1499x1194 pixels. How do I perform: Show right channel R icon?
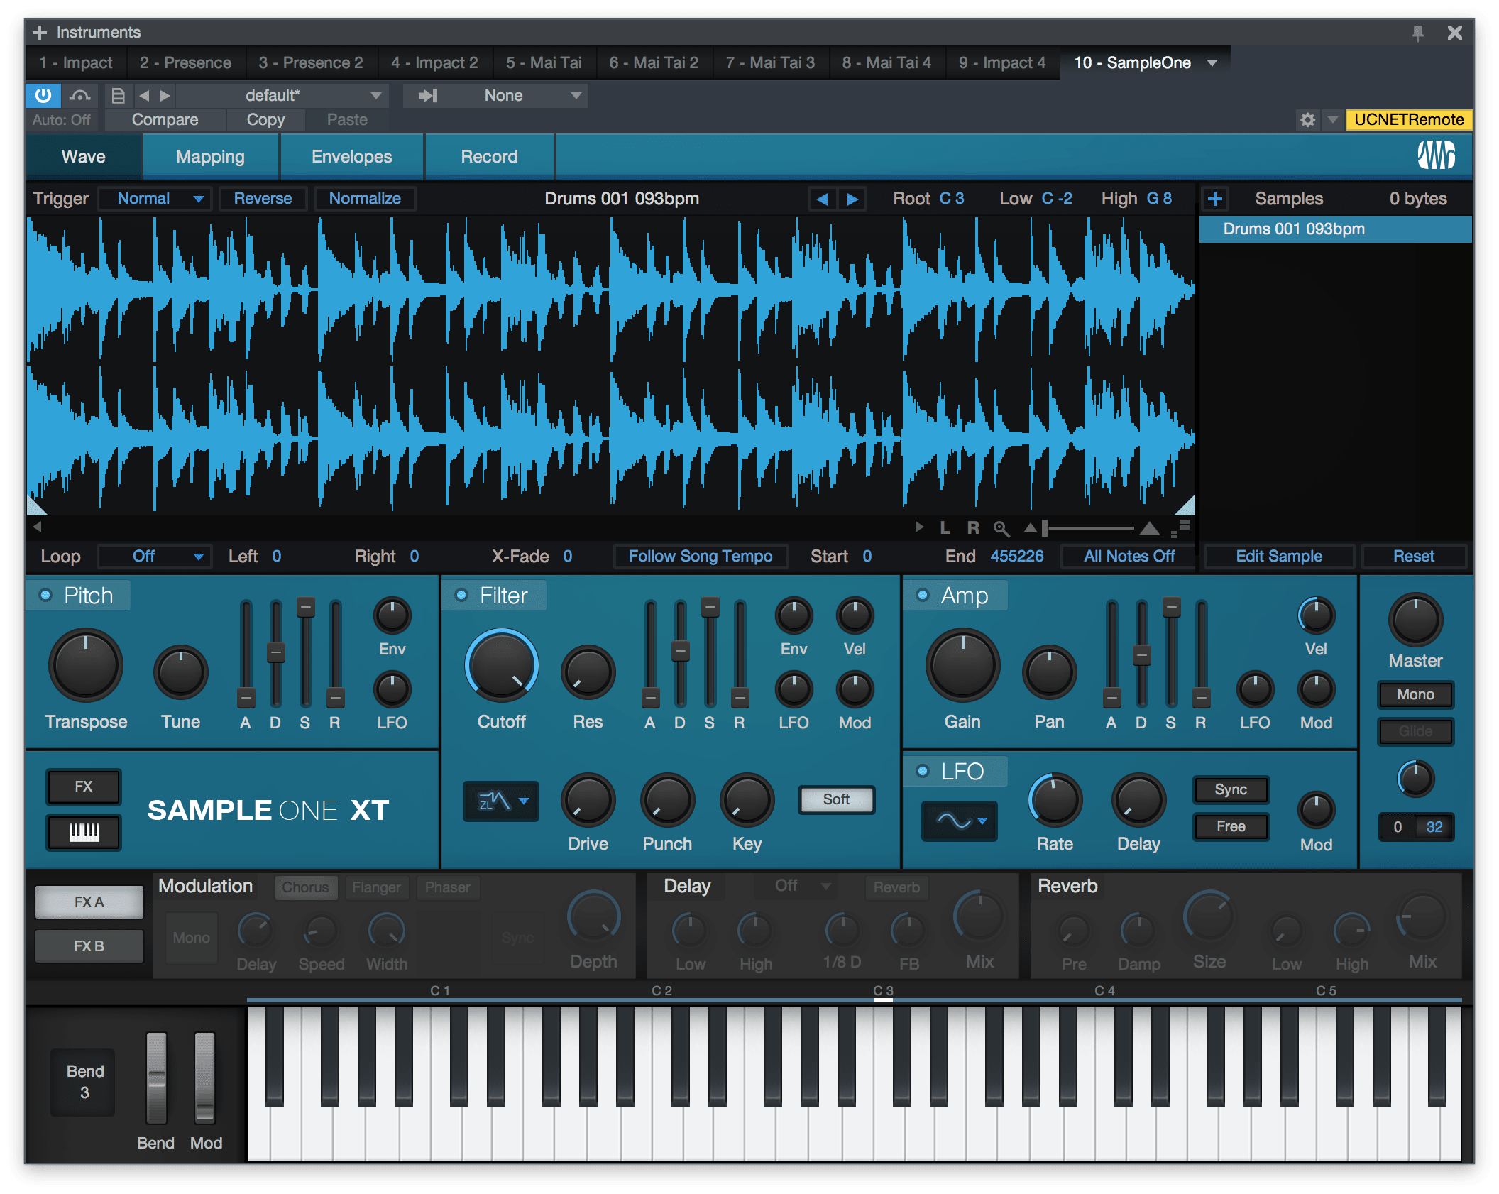973,527
